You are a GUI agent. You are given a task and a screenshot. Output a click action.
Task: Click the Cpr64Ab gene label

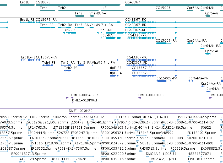tap(207, 8)
